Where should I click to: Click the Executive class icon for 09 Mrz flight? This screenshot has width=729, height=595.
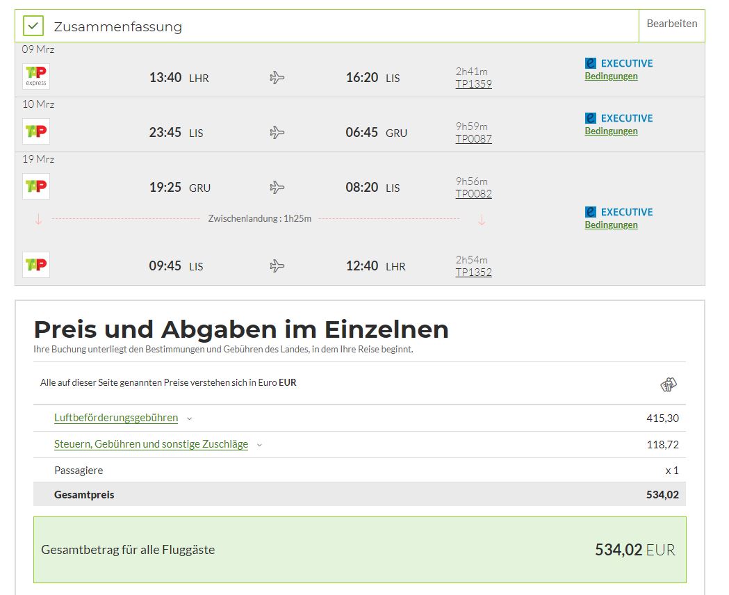[x=591, y=63]
